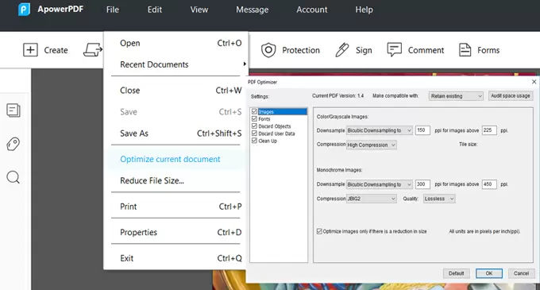Click the Comment speech bubble icon
540x290 pixels.
395,49
